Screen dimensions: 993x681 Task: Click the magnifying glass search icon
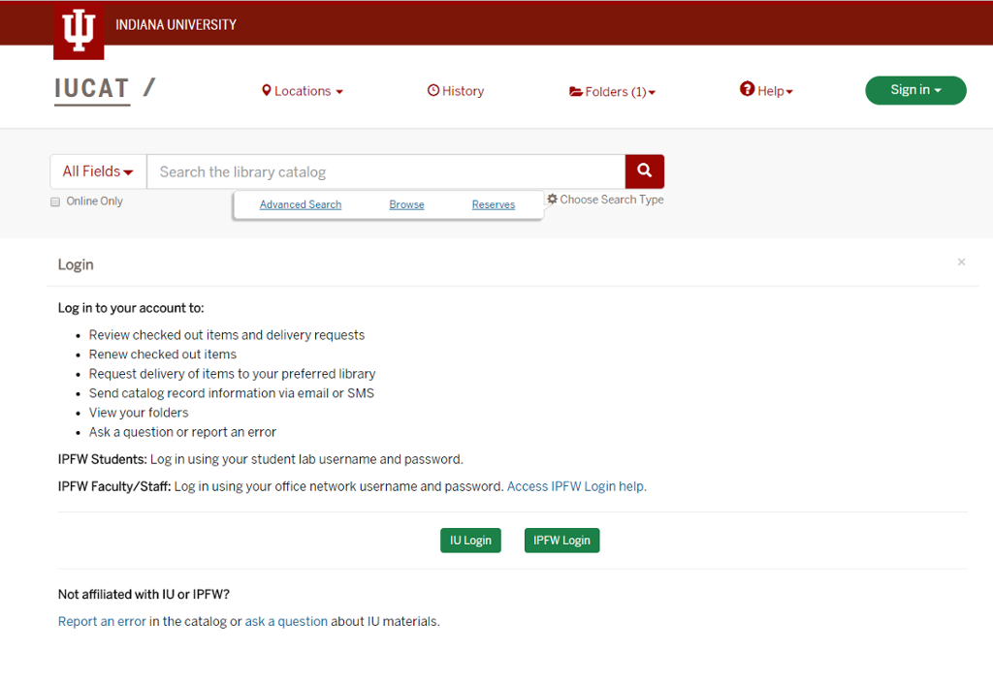pos(644,170)
